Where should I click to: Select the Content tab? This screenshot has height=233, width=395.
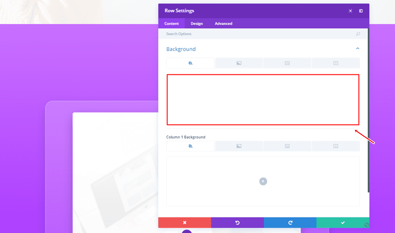pos(171,24)
